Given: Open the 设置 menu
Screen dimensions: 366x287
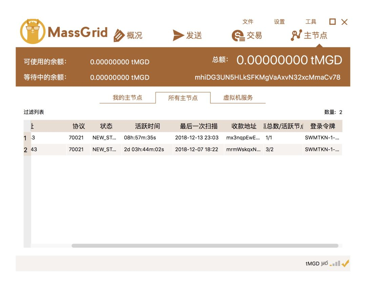Looking at the screenshot, I should (x=279, y=22).
